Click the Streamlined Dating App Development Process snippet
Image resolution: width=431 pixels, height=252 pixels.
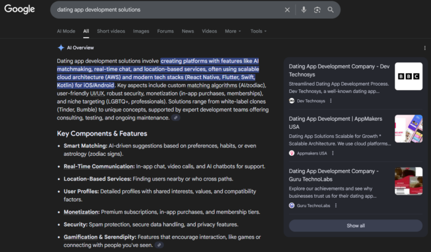coord(339,87)
